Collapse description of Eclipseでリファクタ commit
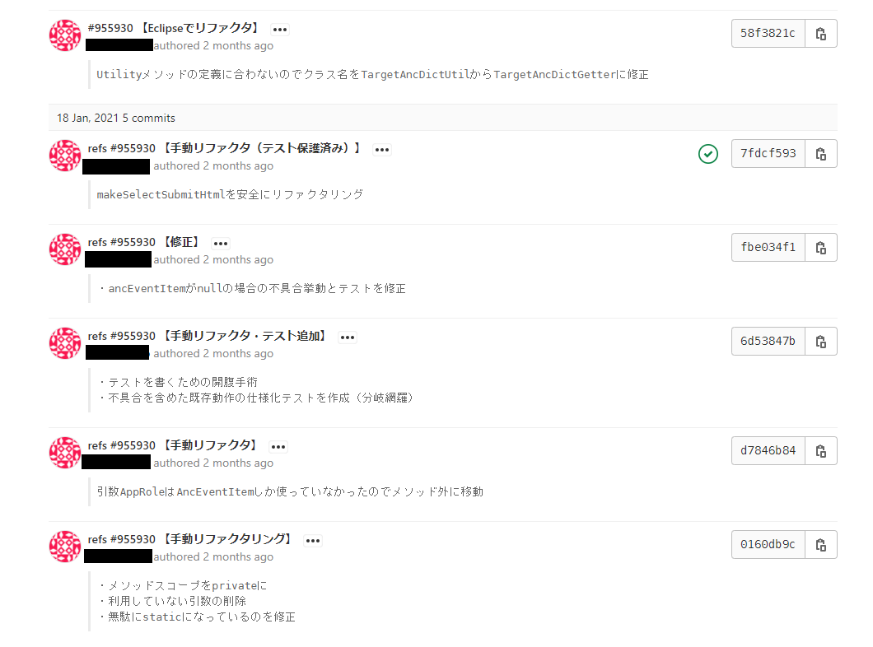The height and width of the screenshot is (647, 873). (280, 30)
